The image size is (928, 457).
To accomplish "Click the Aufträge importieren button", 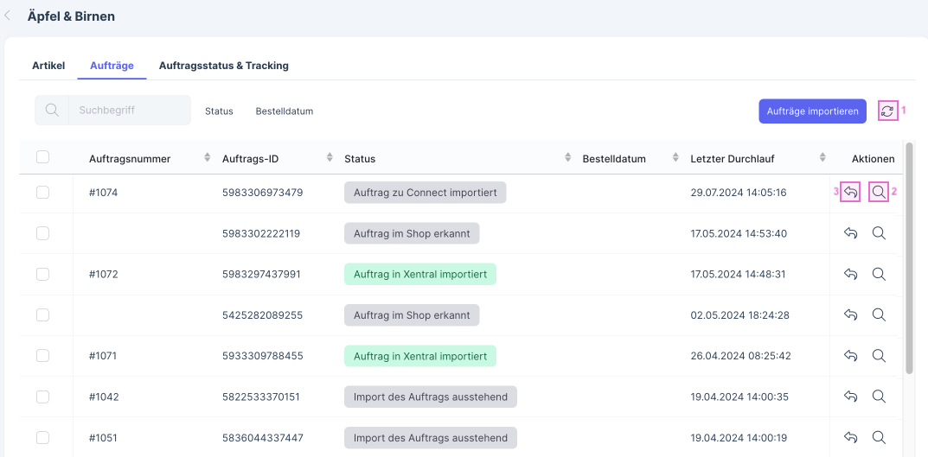I will coord(812,111).
